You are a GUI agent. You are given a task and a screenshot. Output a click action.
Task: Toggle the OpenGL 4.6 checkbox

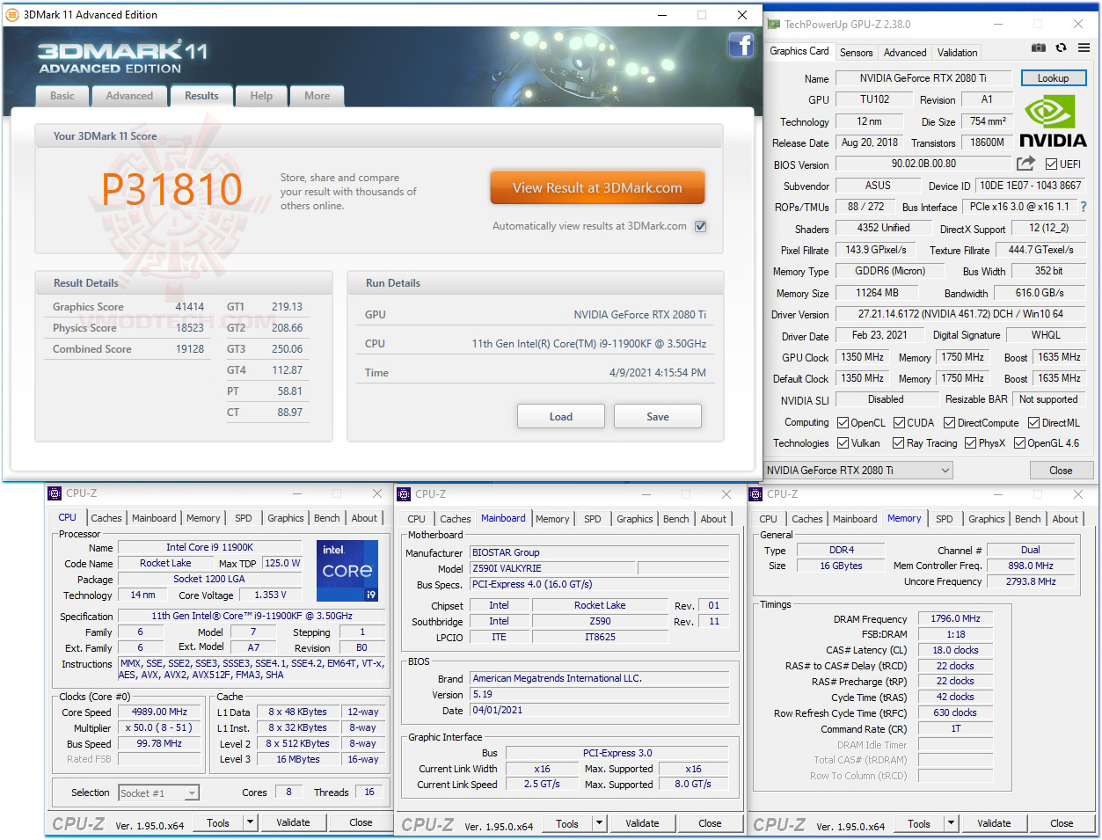click(1019, 443)
